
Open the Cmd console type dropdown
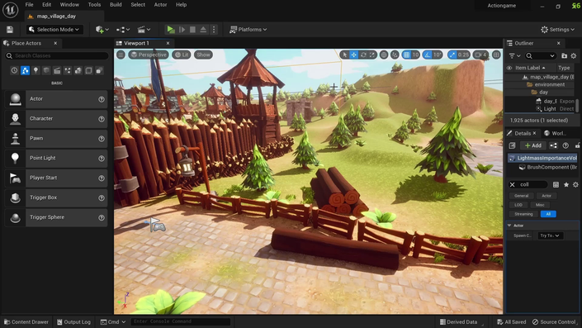tap(113, 322)
